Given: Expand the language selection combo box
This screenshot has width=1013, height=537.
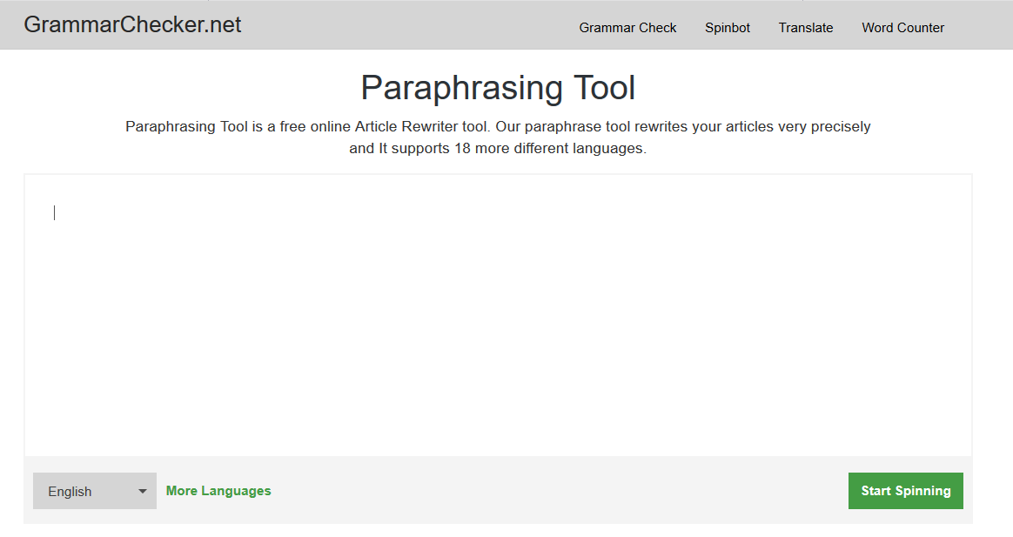Looking at the screenshot, I should pos(94,490).
